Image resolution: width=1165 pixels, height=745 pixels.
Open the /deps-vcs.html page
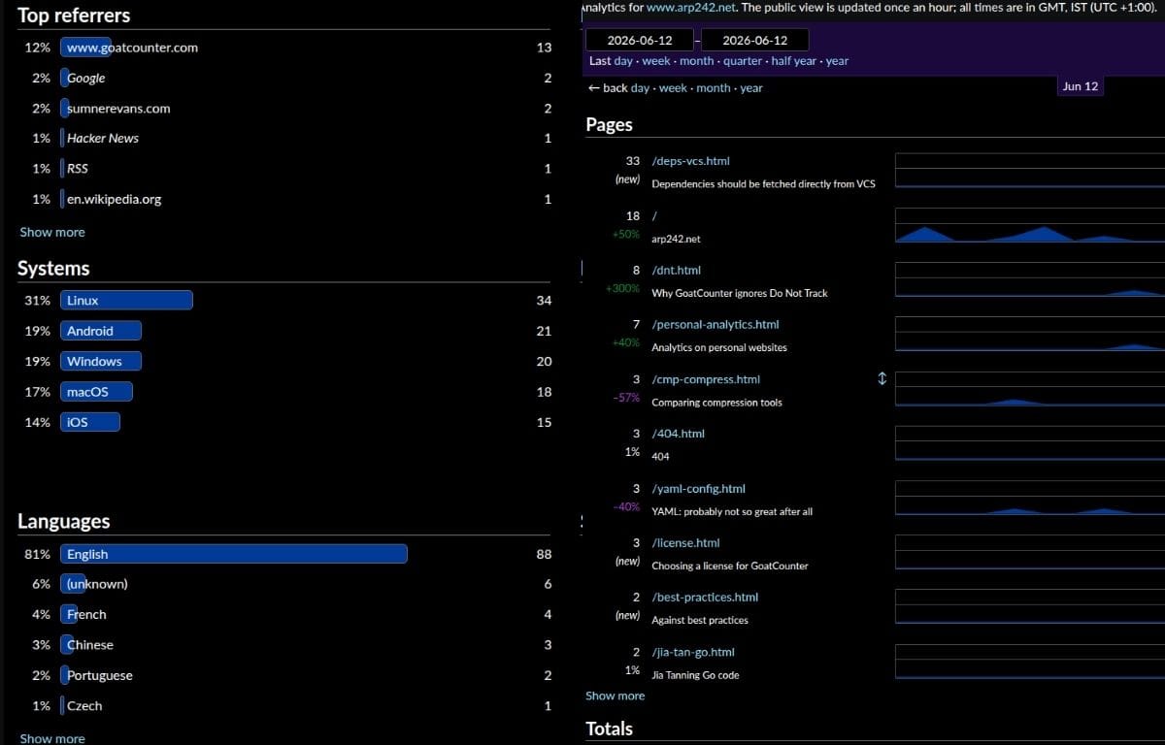pyautogui.click(x=690, y=161)
